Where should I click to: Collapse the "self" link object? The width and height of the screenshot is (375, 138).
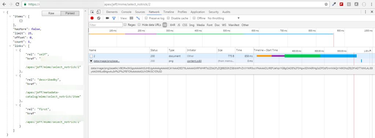[x=16, y=50]
